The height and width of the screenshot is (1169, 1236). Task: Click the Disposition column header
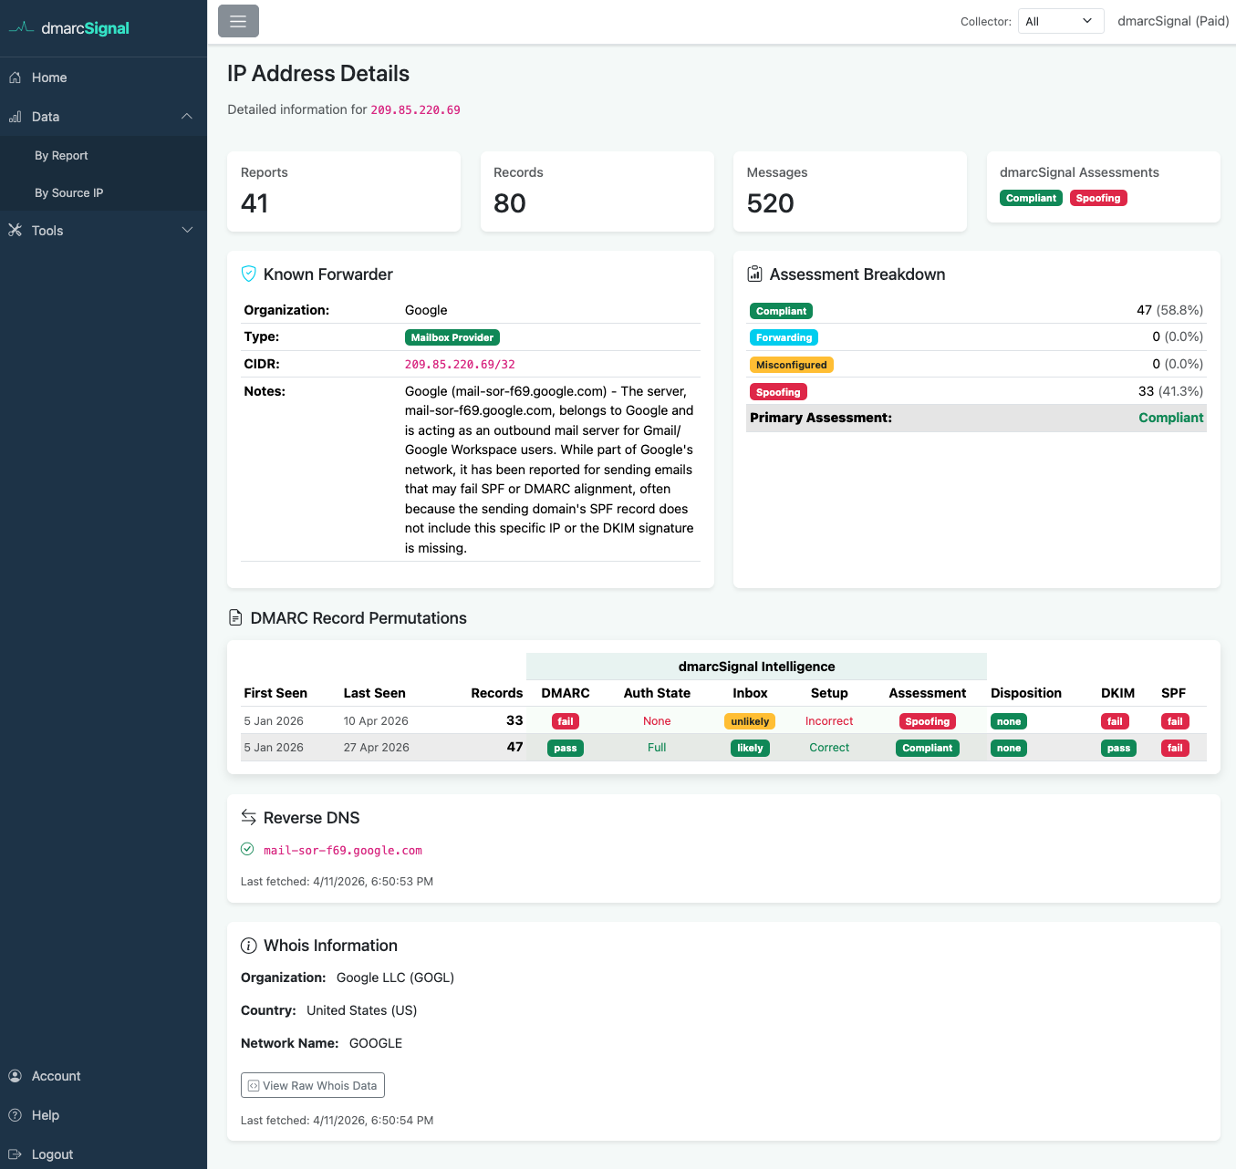(x=1026, y=693)
